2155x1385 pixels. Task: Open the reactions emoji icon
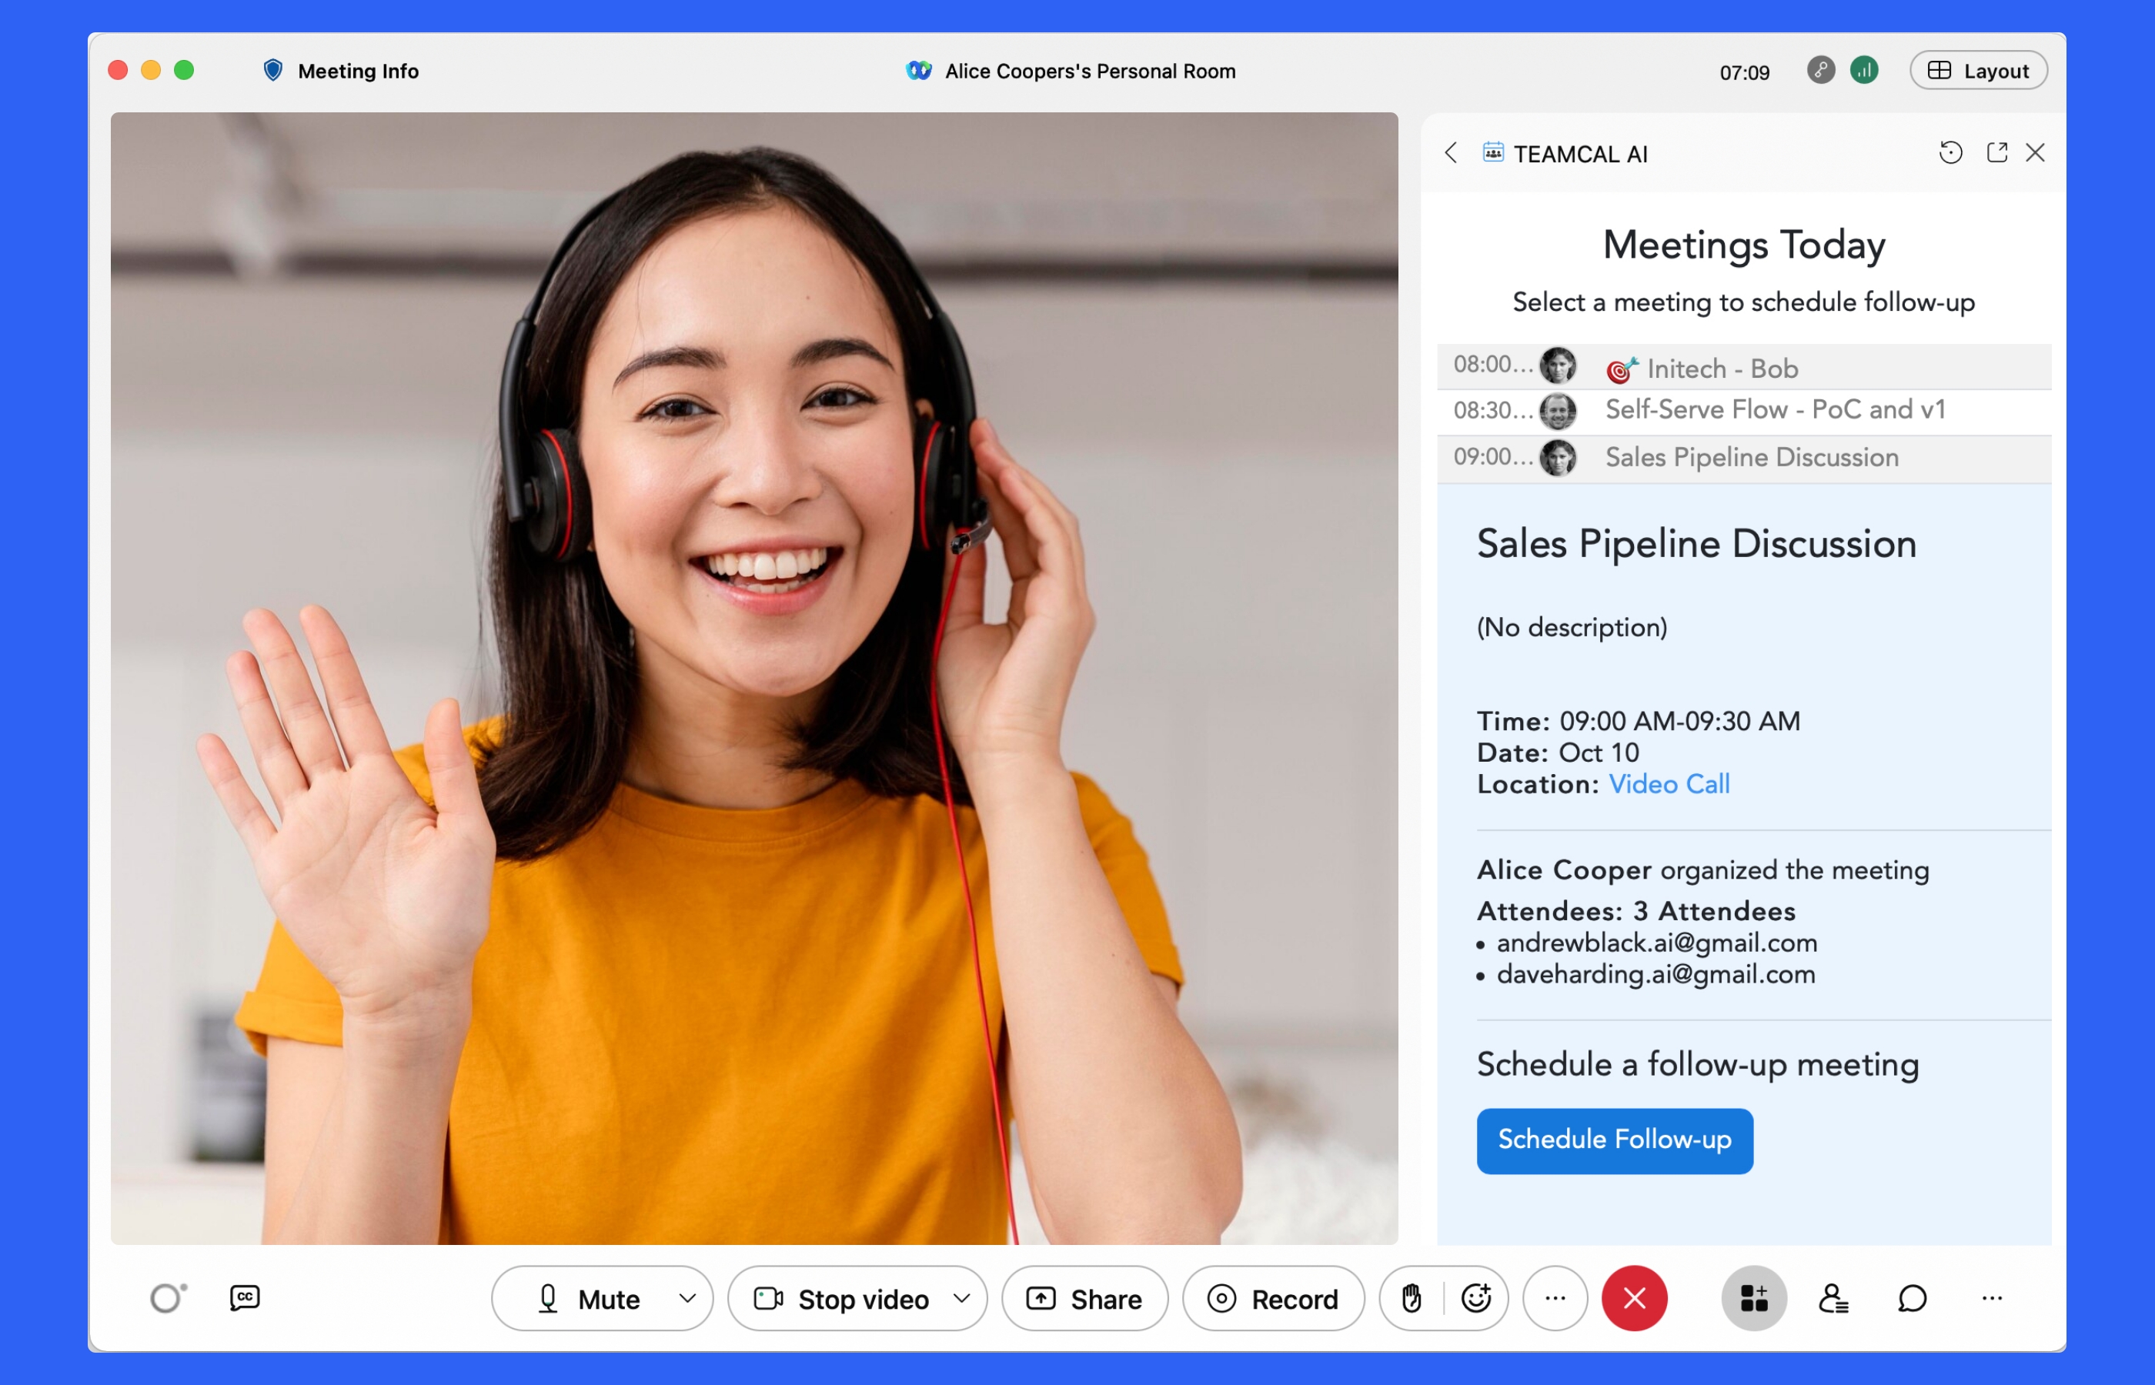click(x=1476, y=1298)
